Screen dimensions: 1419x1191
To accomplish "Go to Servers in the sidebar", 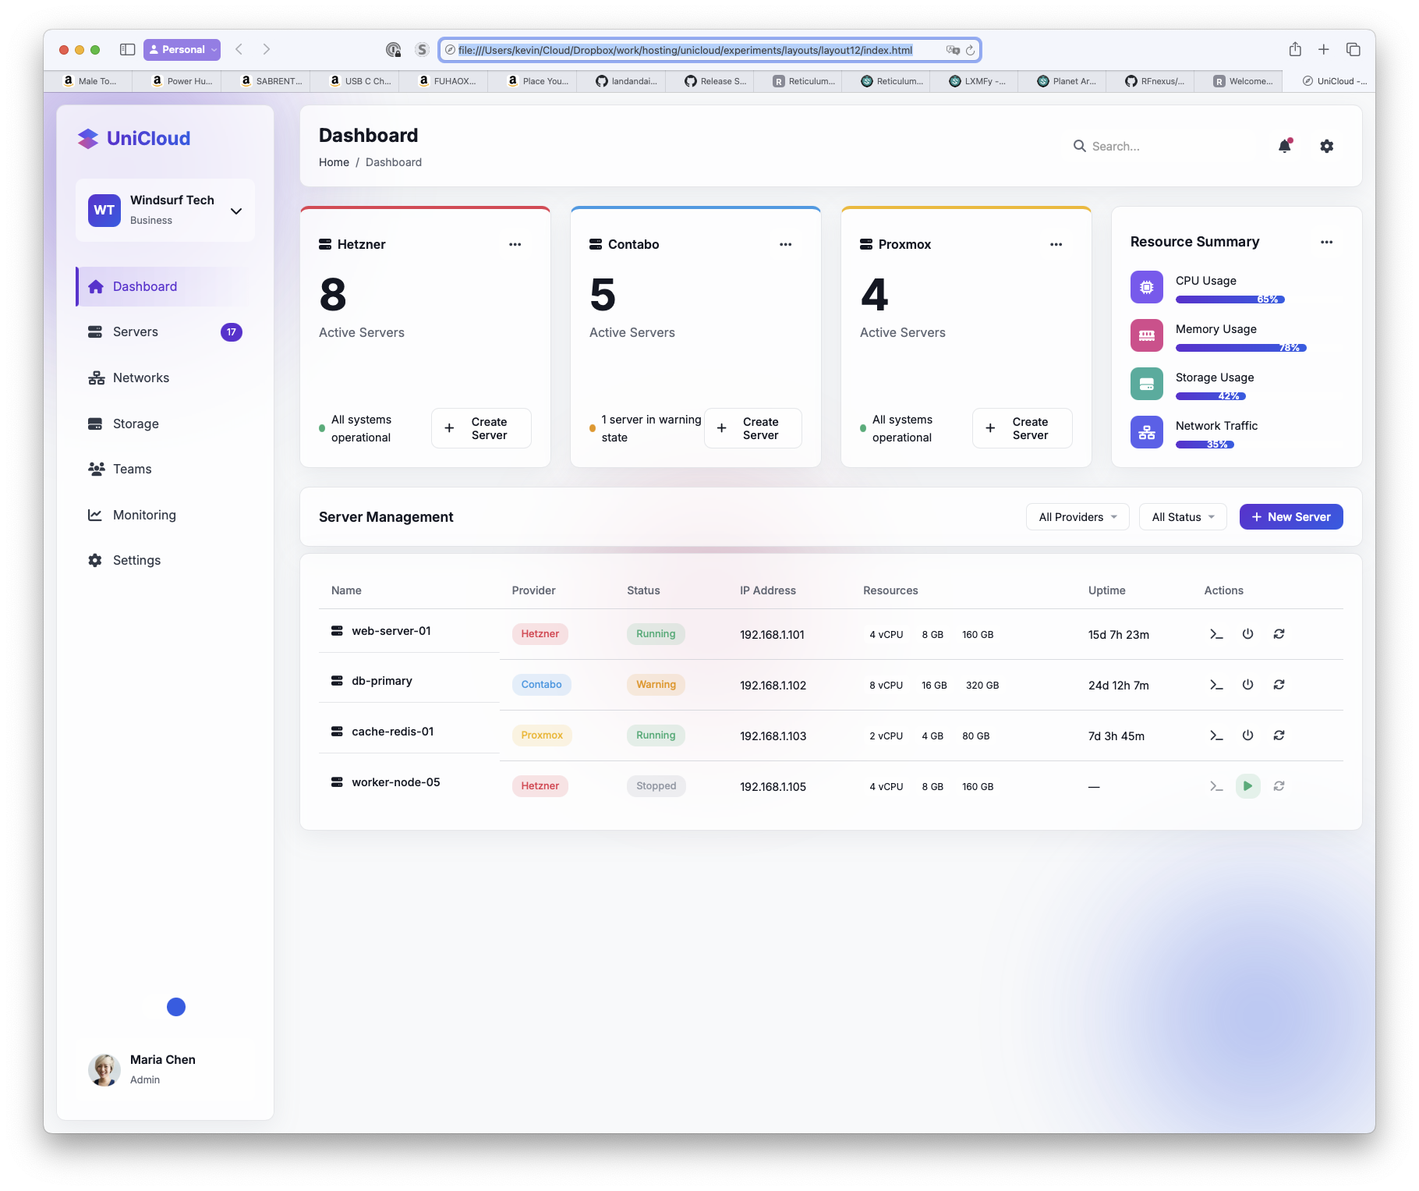I will 136,332.
